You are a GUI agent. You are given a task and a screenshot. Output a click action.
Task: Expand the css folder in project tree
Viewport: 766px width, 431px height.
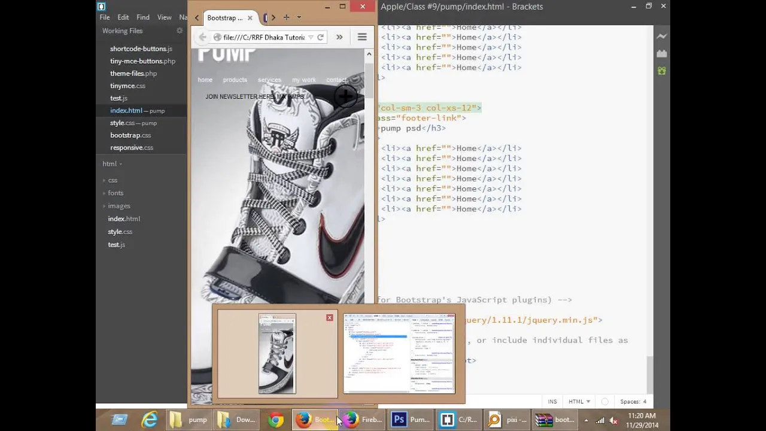113,180
